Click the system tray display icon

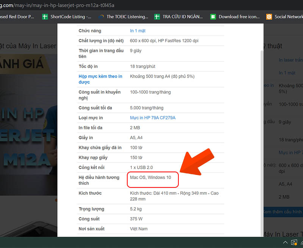tap(294, 242)
